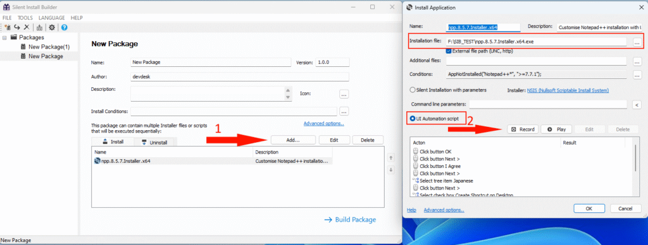
Task: Click the Additional files input field
Action: [537, 61]
